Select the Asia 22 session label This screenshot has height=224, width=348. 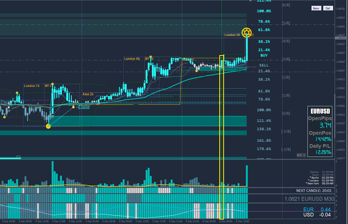point(88,94)
